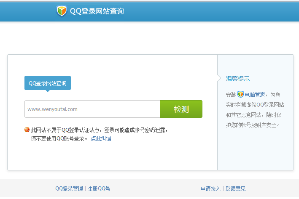Click the 温馨提示 heading
The image size is (299, 199).
[238, 79]
